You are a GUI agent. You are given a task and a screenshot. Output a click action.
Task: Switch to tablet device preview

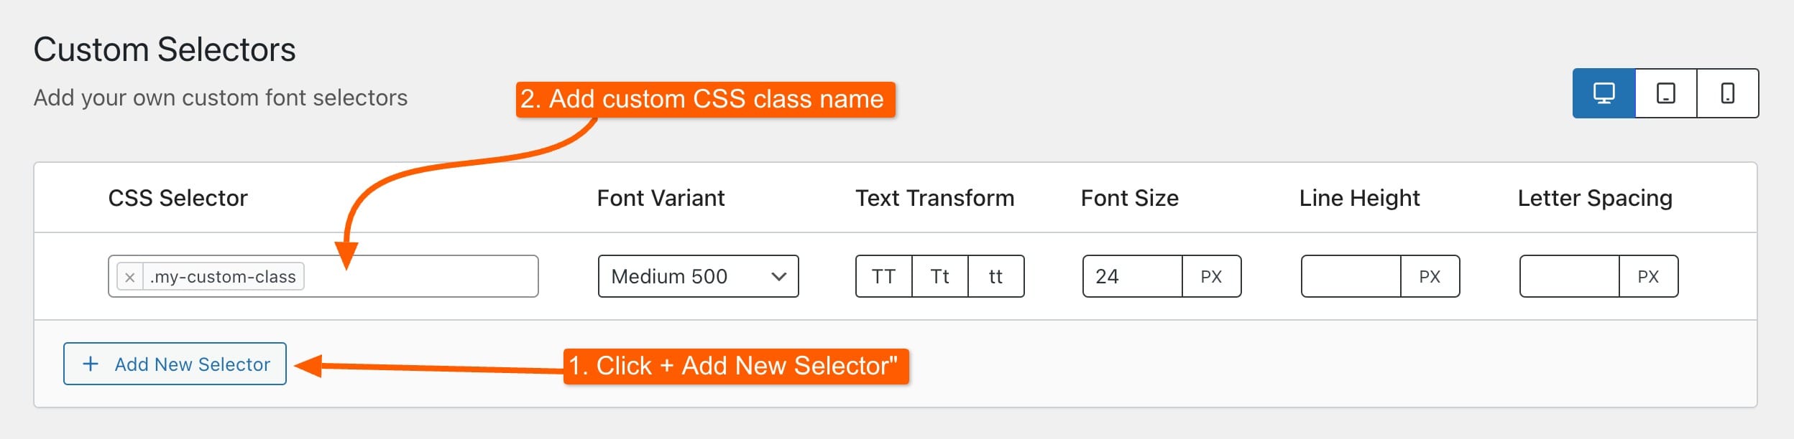click(1666, 93)
